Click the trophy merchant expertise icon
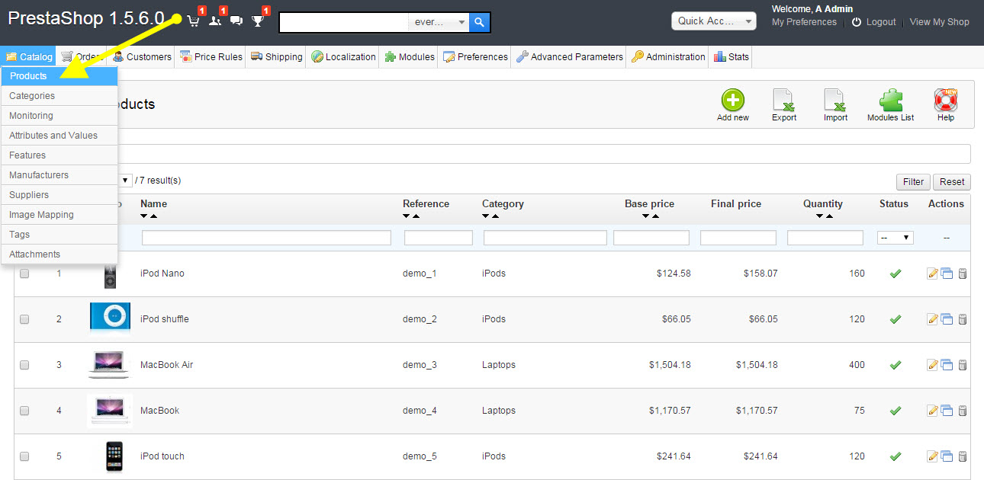The width and height of the screenshot is (984, 480). [258, 21]
